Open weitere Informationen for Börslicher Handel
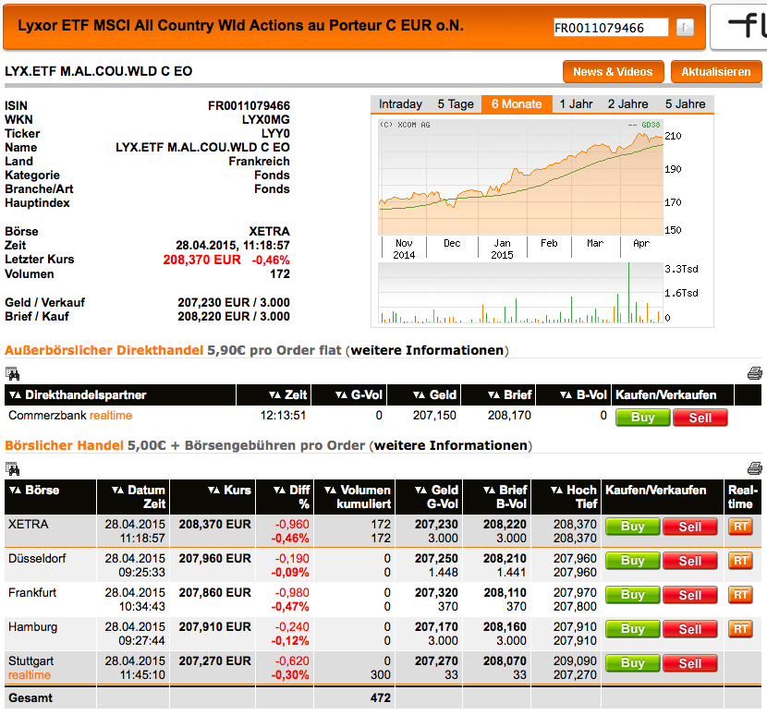The image size is (767, 715). pyautogui.click(x=451, y=445)
